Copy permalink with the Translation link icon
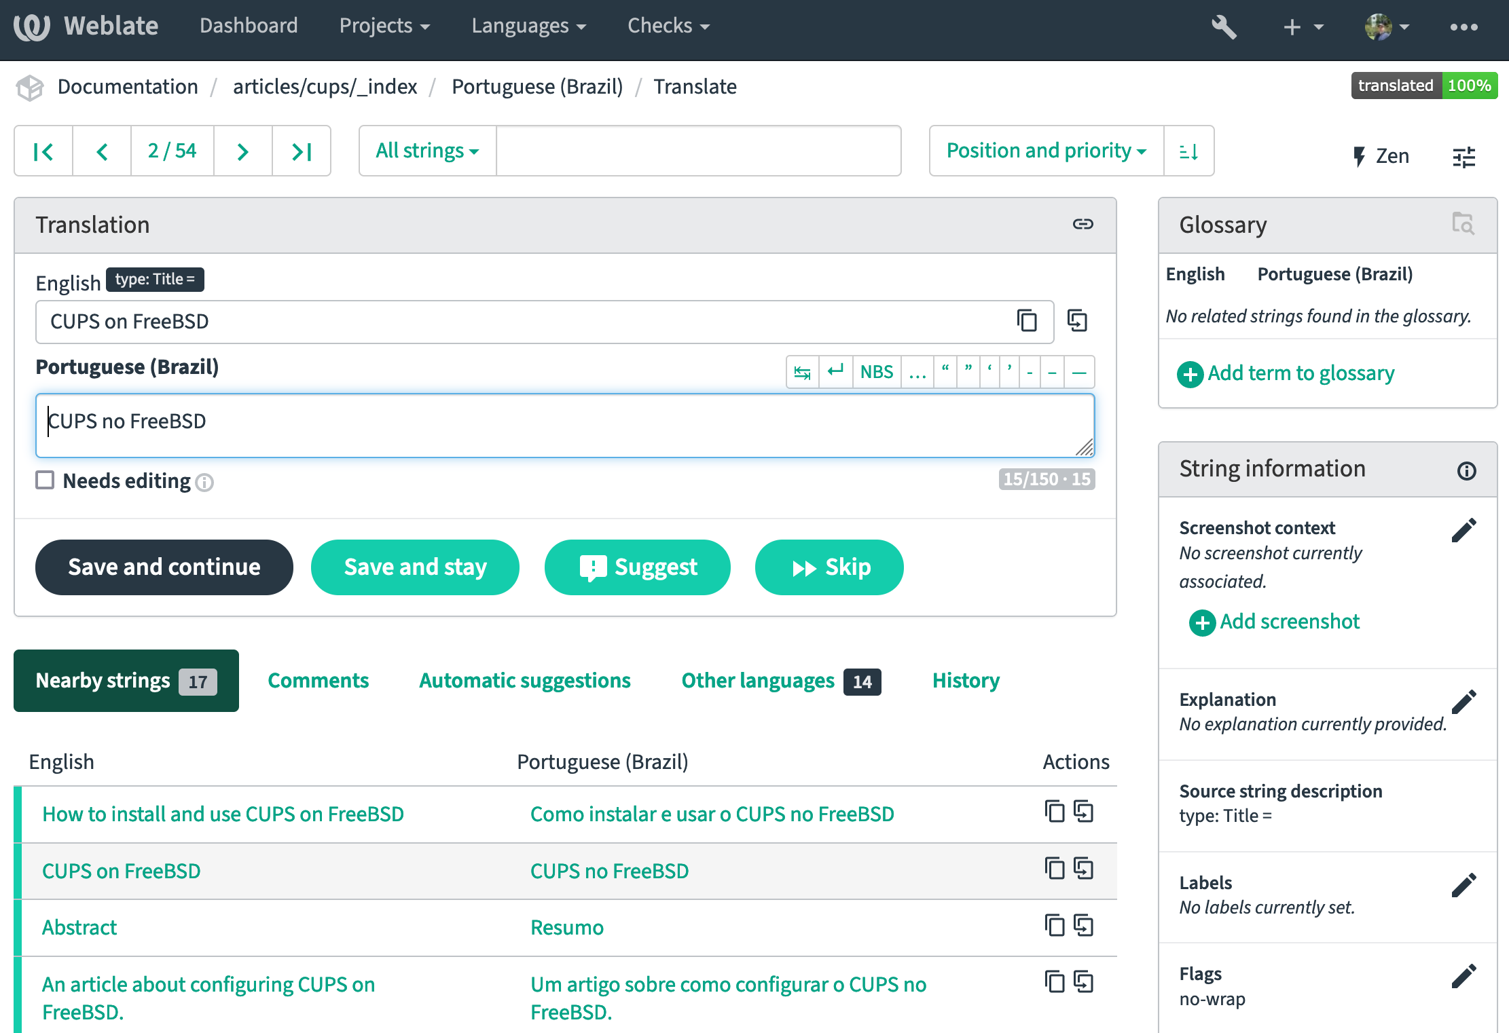 tap(1083, 225)
